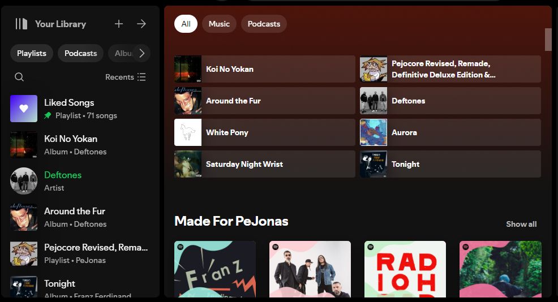
Task: Click the 'Album • Deftones' text under Koi No Yokan
Action: 75,152
